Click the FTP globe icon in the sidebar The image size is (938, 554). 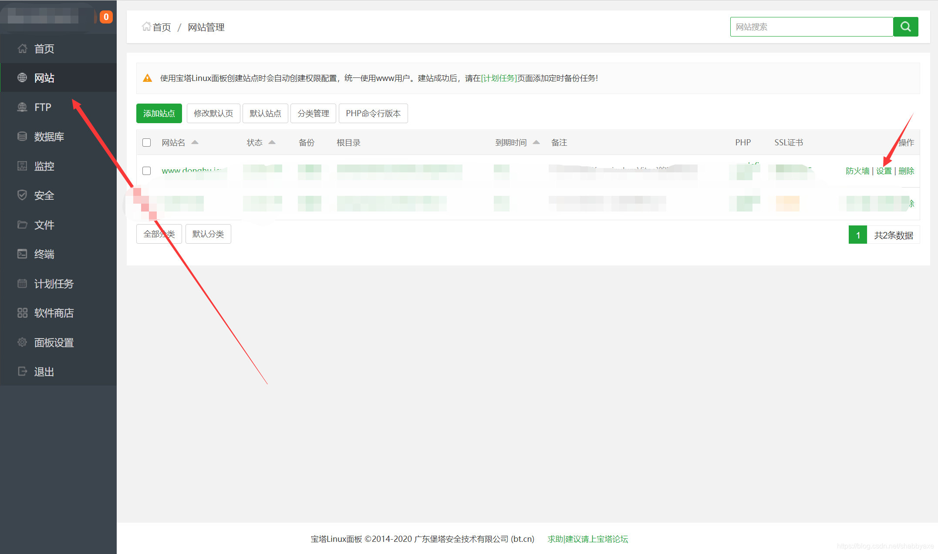tap(22, 107)
